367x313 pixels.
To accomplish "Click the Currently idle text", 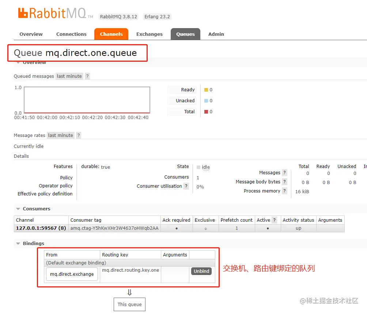I will [29, 146].
